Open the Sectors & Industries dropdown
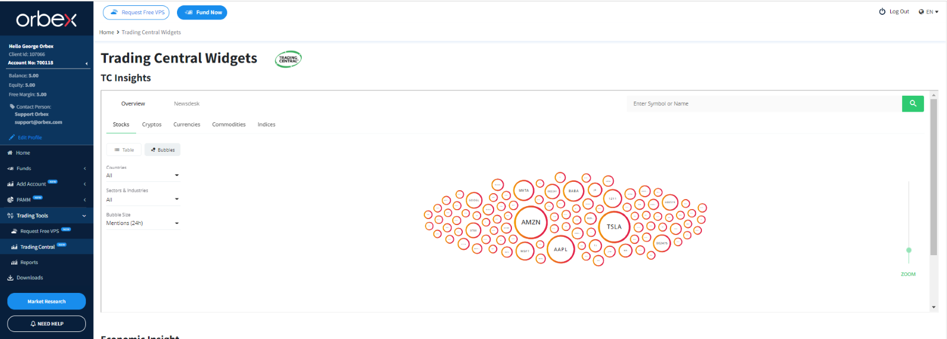Viewport: 947px width, 339px height. coord(143,200)
